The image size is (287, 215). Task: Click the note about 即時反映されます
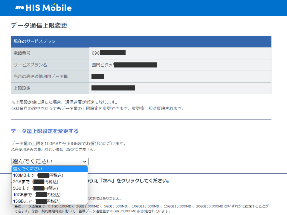pyautogui.click(x=98, y=108)
